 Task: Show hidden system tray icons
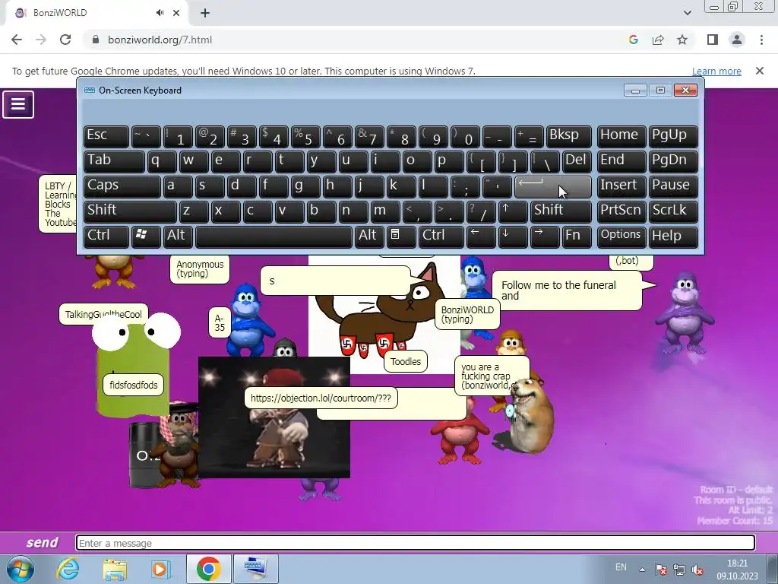[x=642, y=569]
